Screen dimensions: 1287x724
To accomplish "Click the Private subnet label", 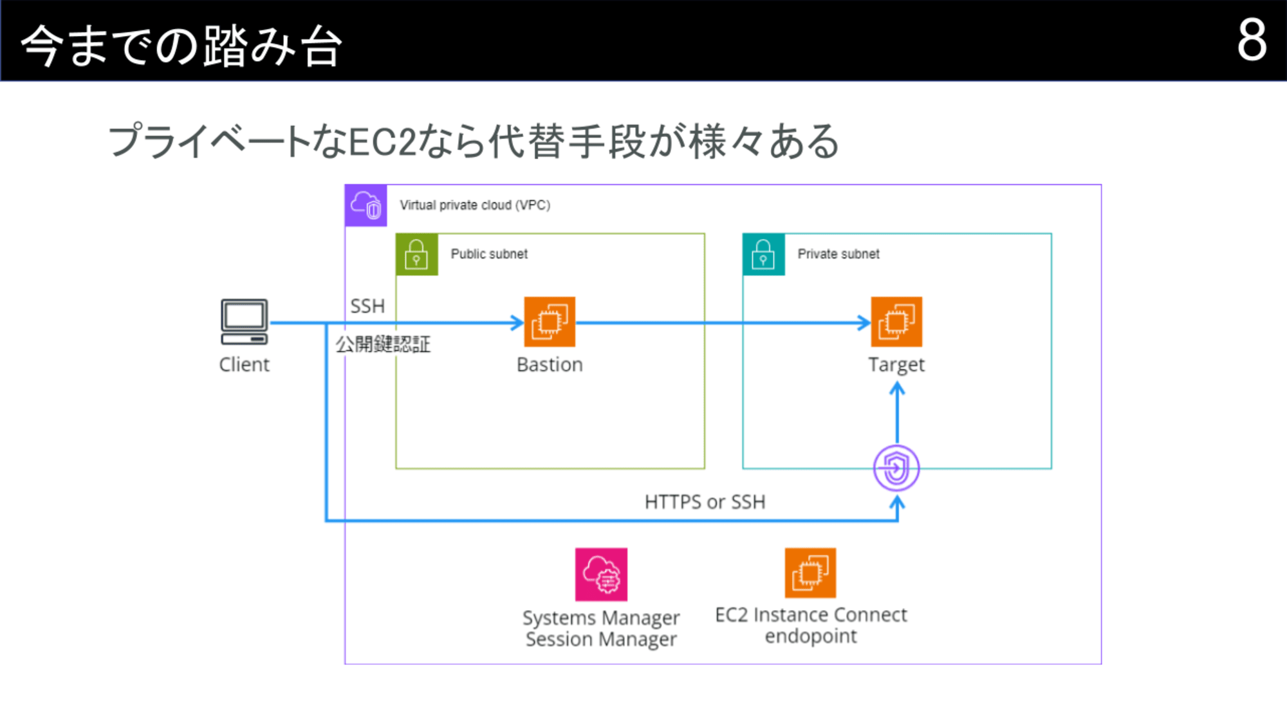I will pyautogui.click(x=838, y=254).
